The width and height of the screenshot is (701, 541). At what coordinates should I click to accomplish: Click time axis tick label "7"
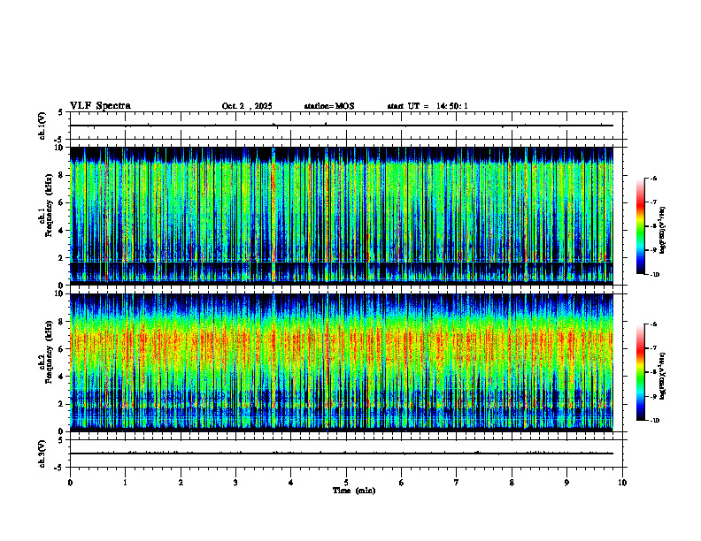457,483
